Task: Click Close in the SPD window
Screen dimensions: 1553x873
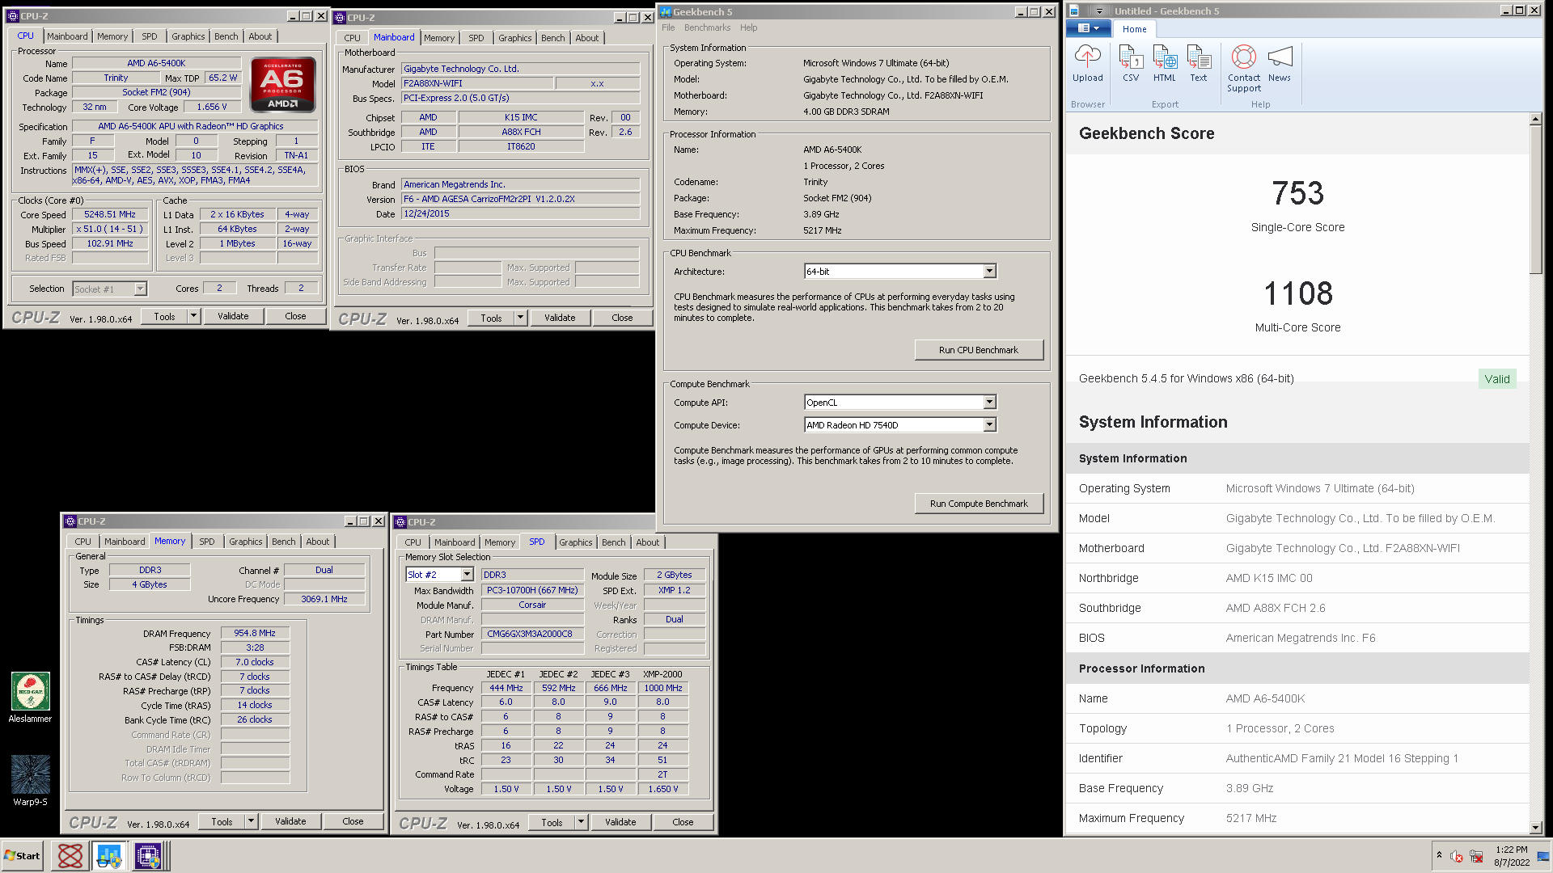Action: click(683, 822)
